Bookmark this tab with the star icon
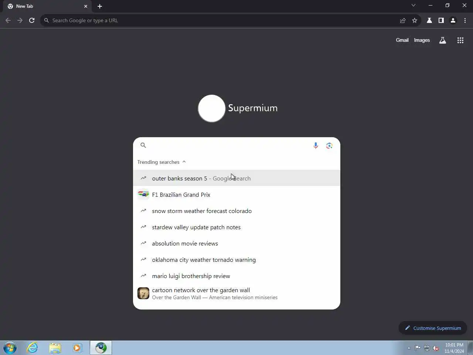Image resolution: width=473 pixels, height=355 pixels. tap(415, 20)
